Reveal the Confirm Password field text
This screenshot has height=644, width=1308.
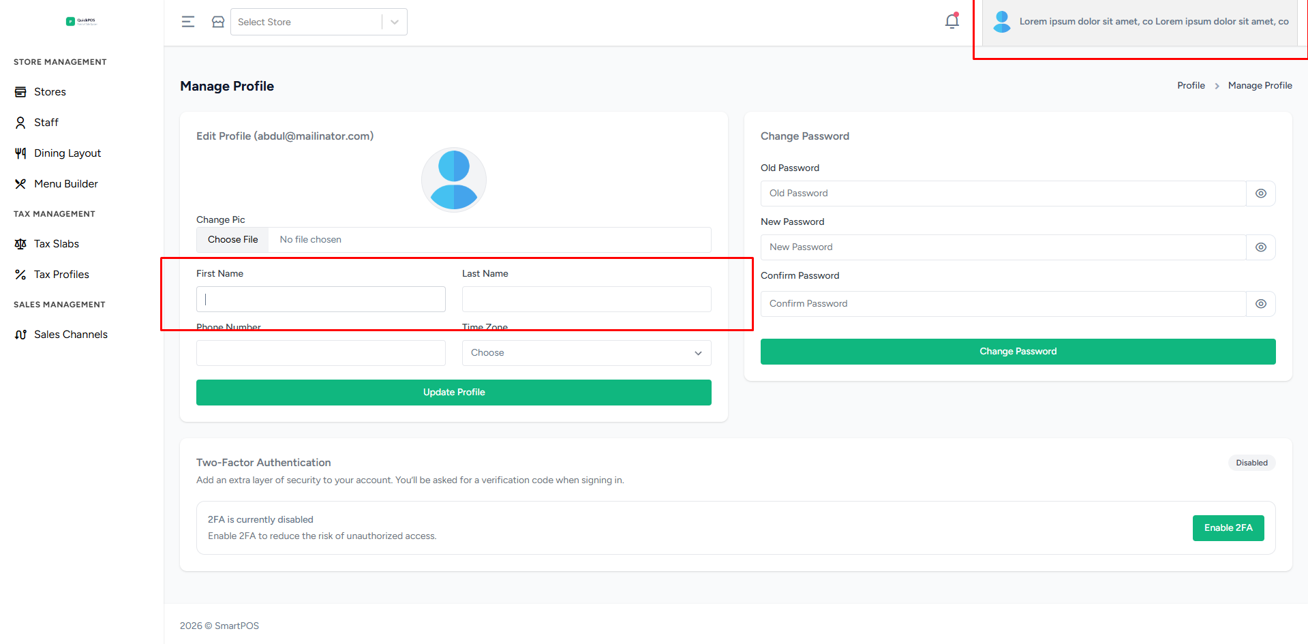tap(1260, 304)
